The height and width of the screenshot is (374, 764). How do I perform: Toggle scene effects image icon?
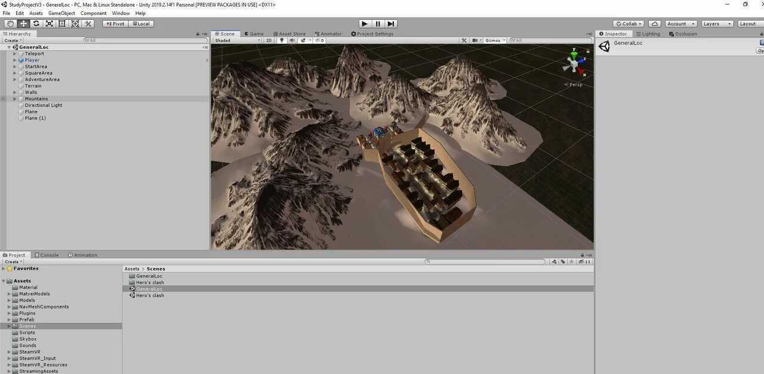[303, 41]
